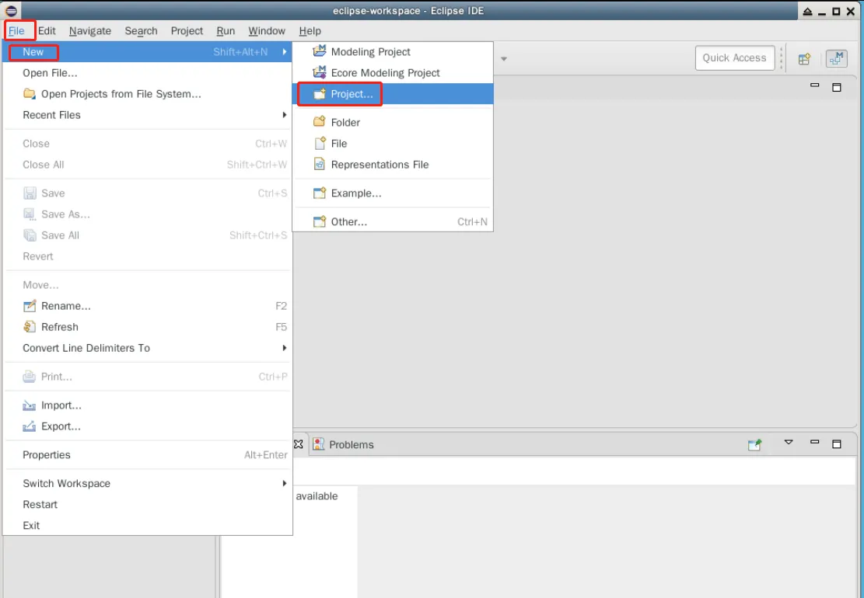864x598 pixels.
Task: Open the Search menu
Action: click(141, 31)
